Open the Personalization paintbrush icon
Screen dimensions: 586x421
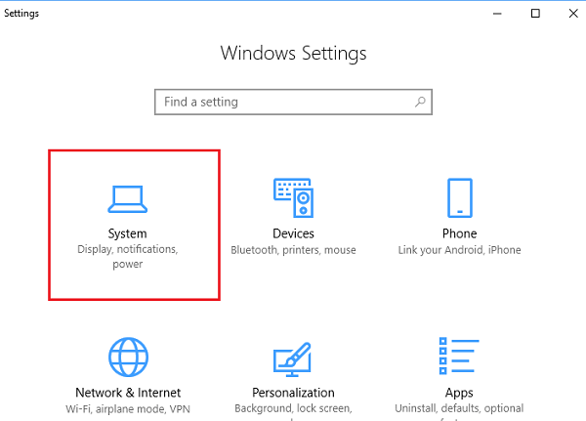pyautogui.click(x=293, y=358)
